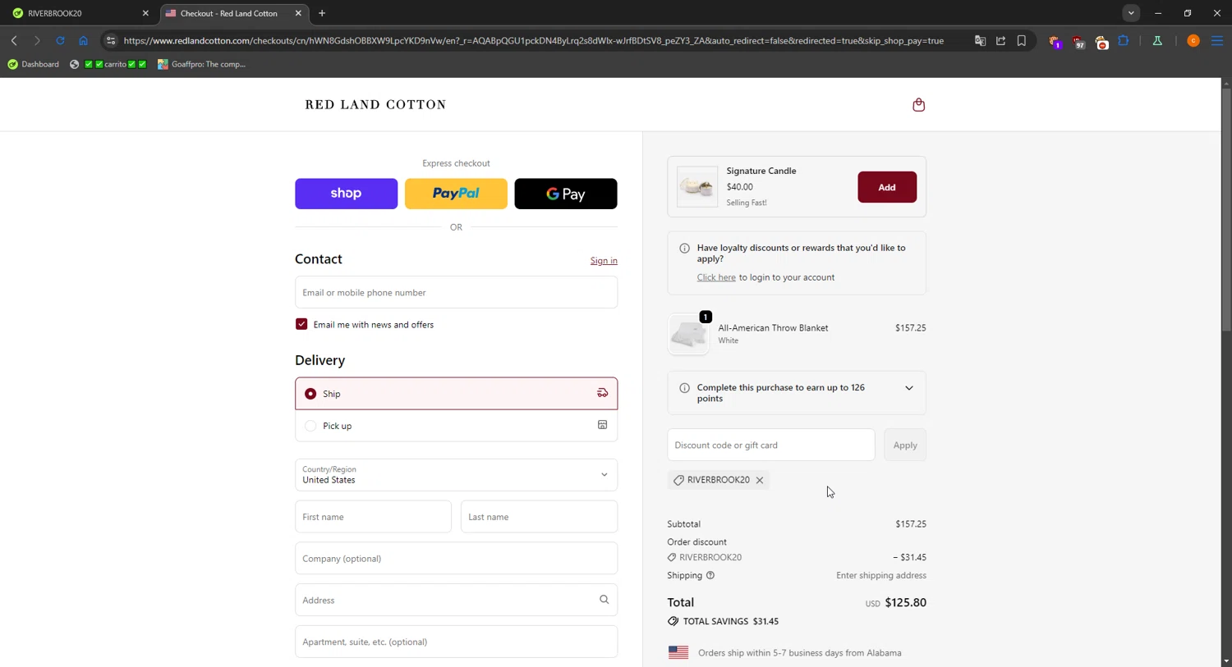Click the Signature Candle thumbnail
Viewport: 1232px width, 667px height.
[x=696, y=187]
